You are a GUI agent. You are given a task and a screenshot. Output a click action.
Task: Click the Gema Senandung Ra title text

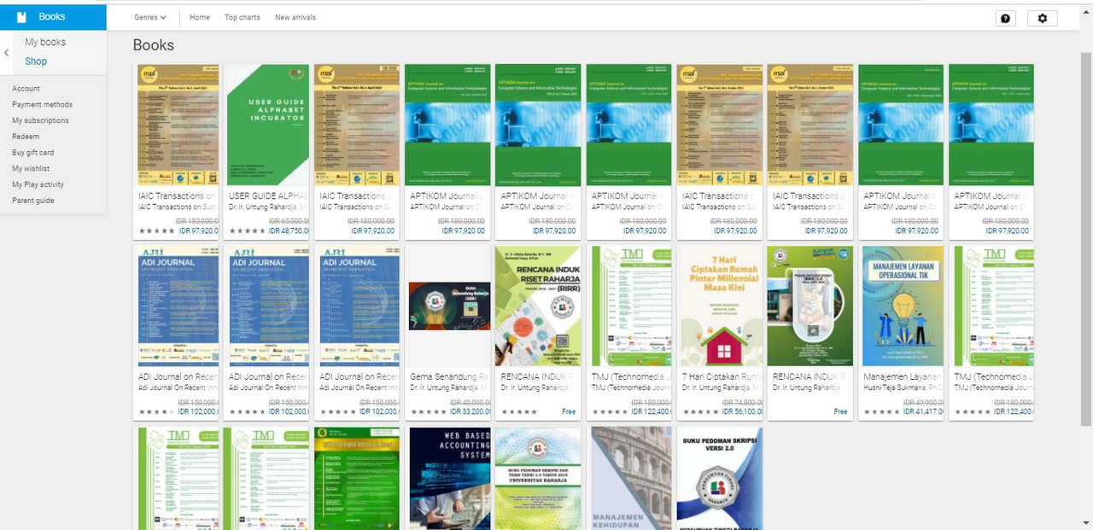coord(449,377)
